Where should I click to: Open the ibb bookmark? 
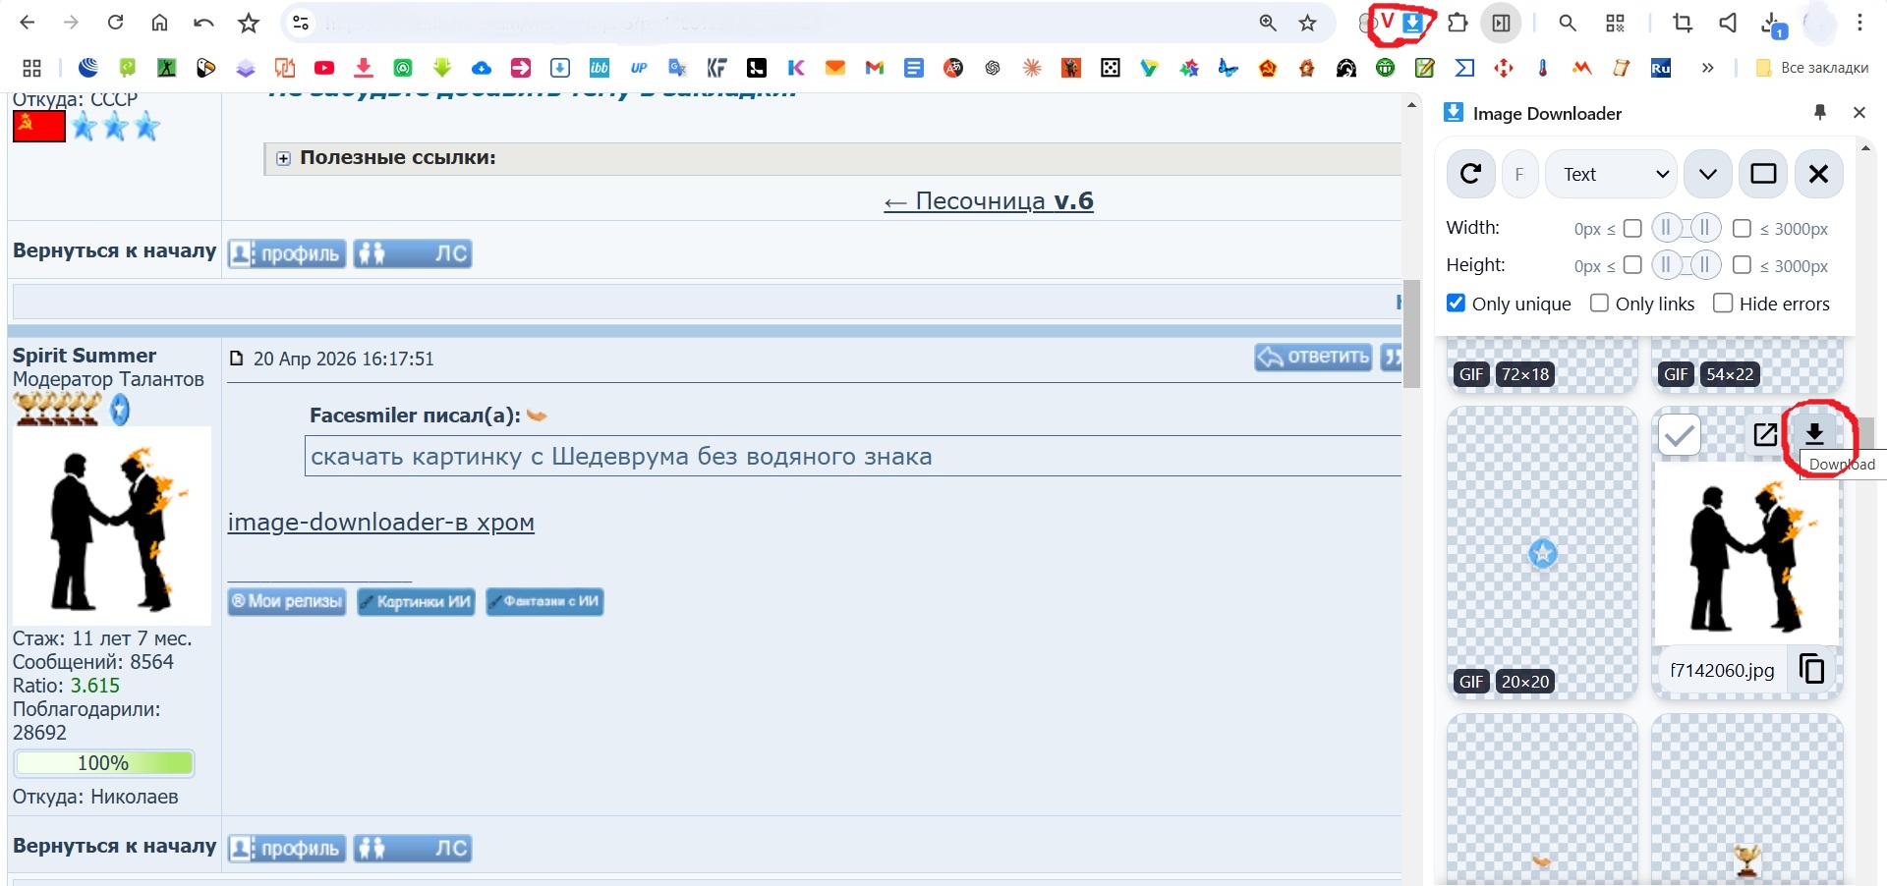click(600, 68)
